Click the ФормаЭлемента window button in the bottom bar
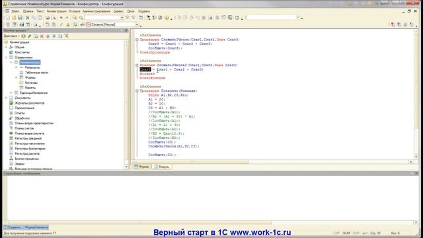This screenshot has width=423, height=238. 26,227
